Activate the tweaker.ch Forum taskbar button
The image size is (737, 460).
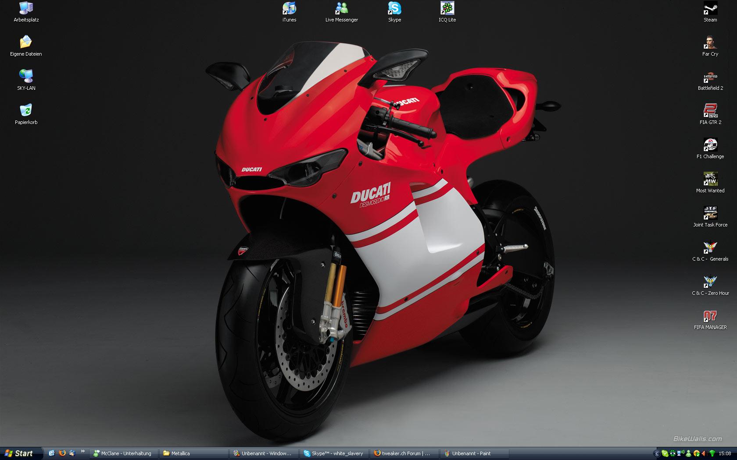pos(404,453)
